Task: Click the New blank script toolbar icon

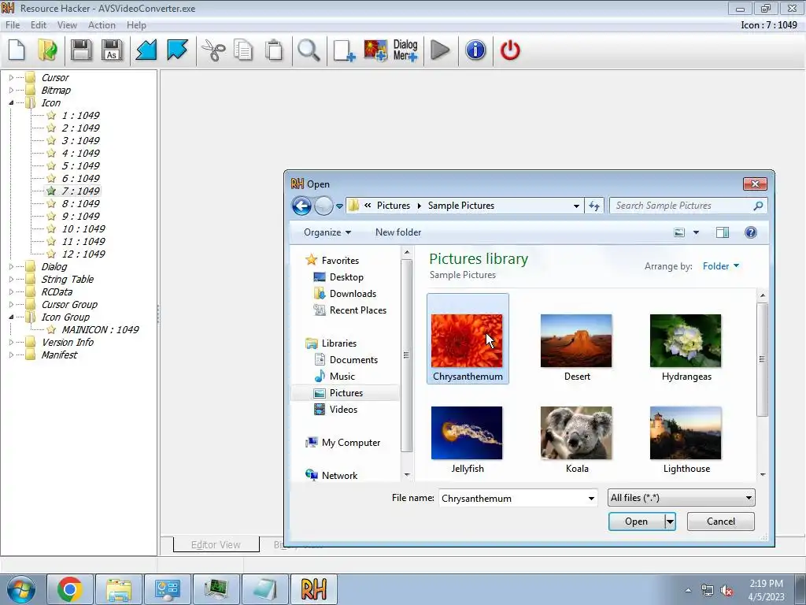Action: pyautogui.click(x=17, y=50)
